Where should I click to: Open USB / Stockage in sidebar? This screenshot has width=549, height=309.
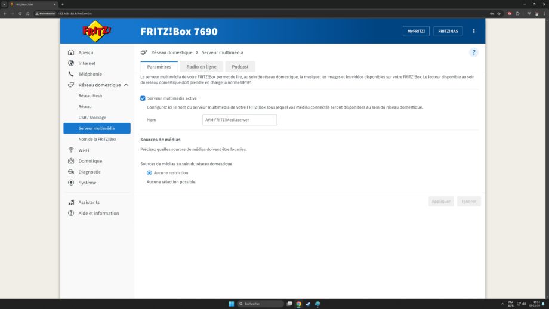[x=92, y=118]
